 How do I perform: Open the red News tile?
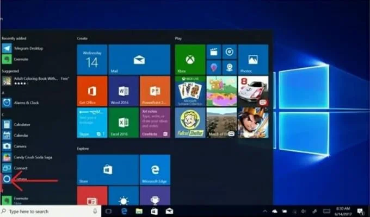(x=92, y=195)
